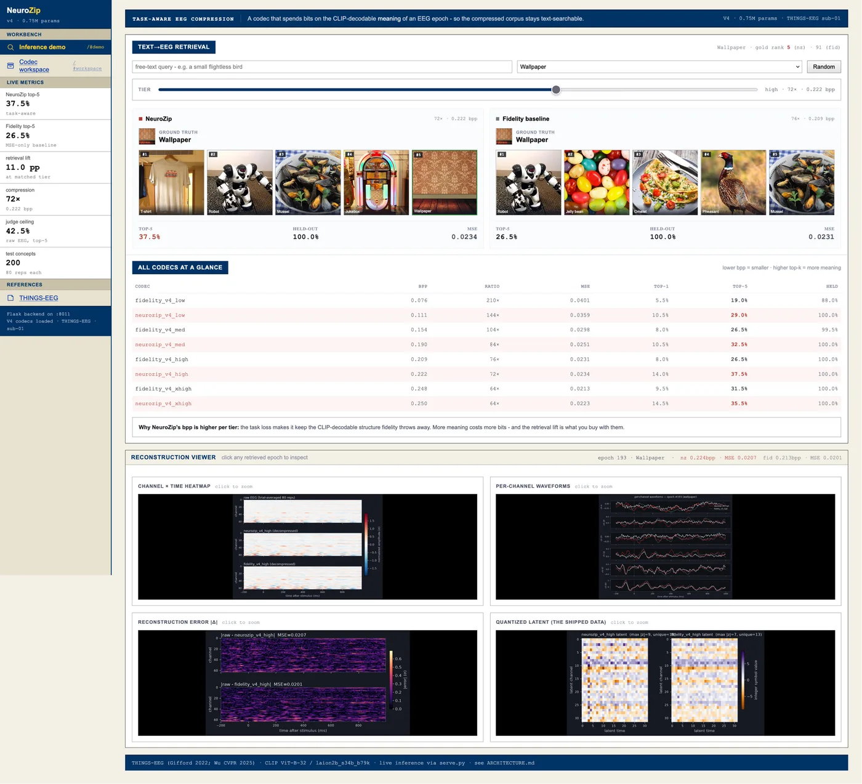Screen dimensions: 862x784
Task: Click the dropdown arrow of concept selector
Action: coord(797,67)
